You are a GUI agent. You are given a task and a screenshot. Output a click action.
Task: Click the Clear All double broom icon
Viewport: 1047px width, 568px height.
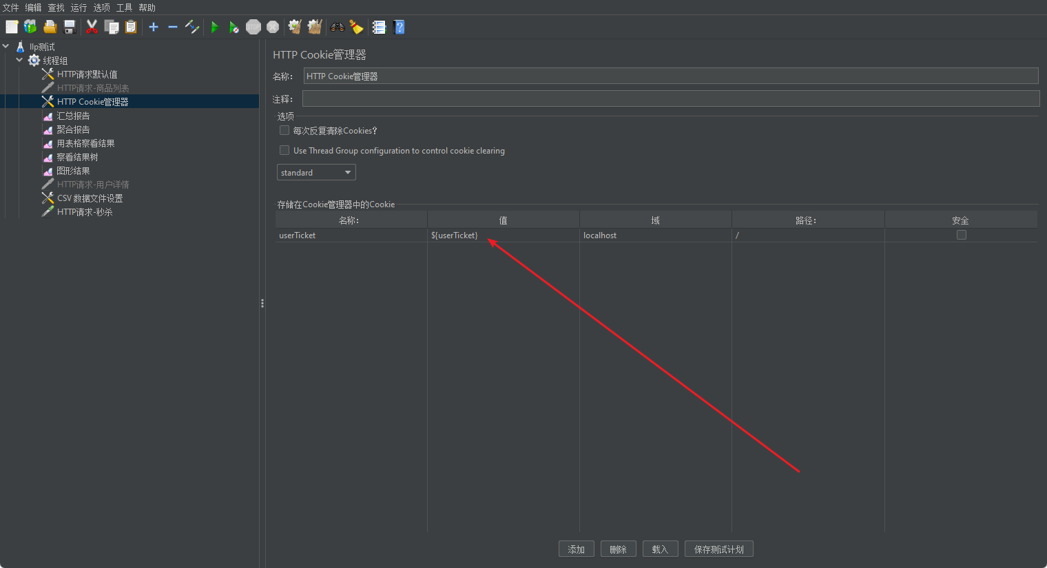pos(315,27)
